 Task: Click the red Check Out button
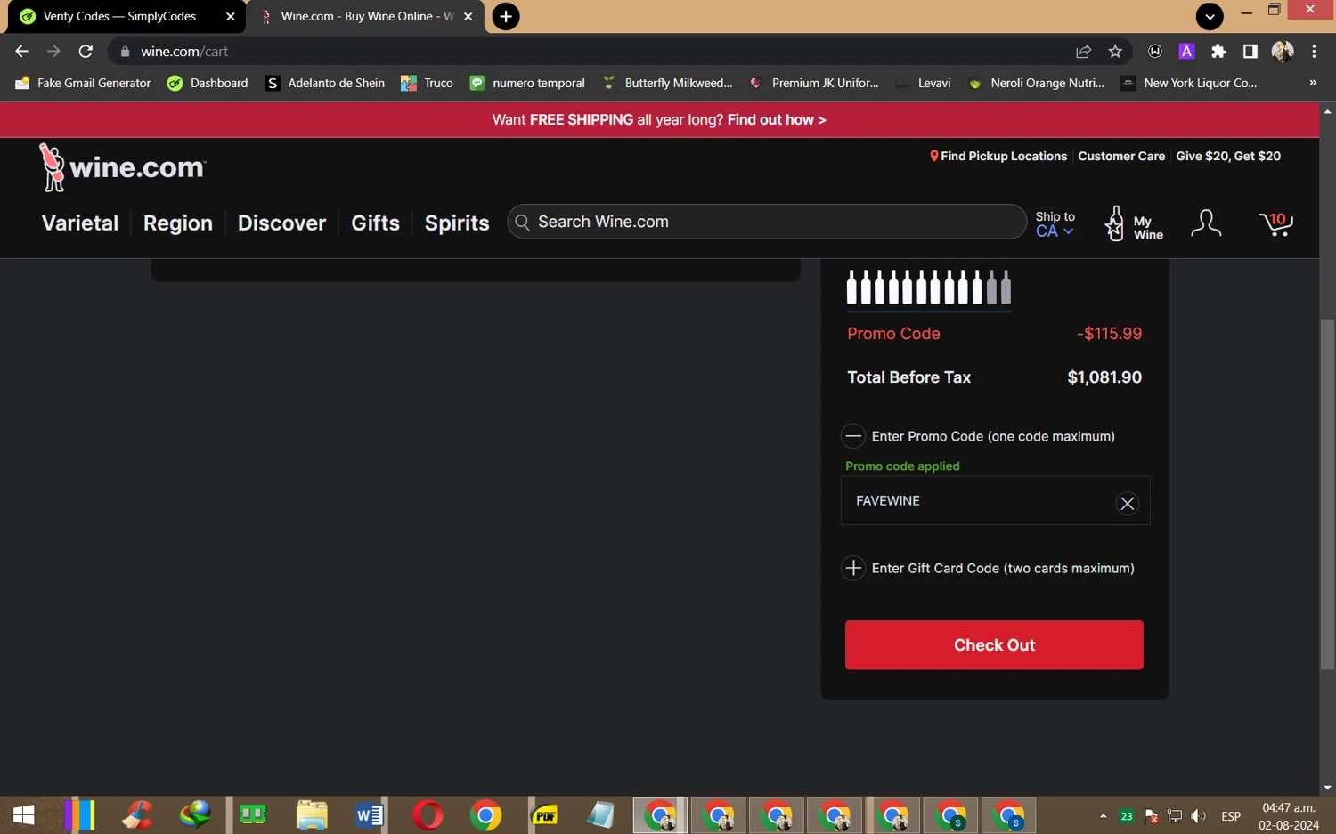click(994, 645)
